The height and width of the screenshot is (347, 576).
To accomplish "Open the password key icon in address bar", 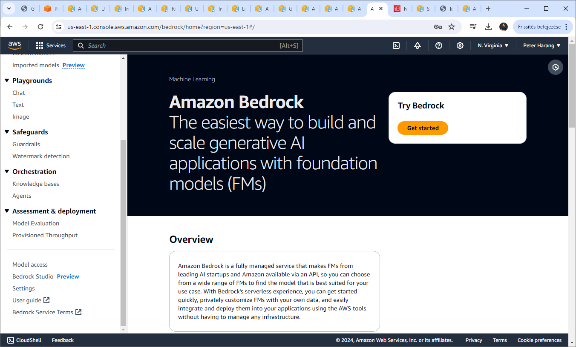I will pyautogui.click(x=438, y=27).
